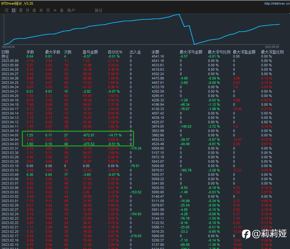Click the -154.93 withdrawal cell
The image size is (290, 249).
tap(135, 214)
